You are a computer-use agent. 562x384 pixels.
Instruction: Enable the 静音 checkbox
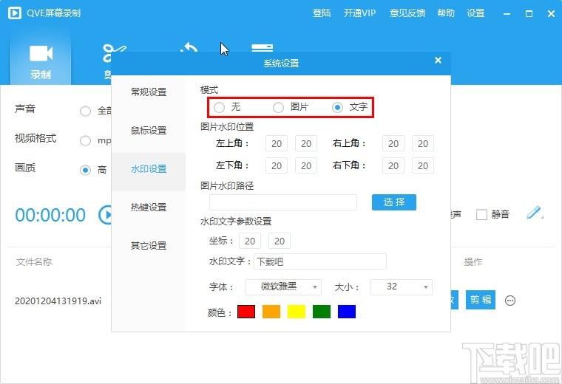point(481,215)
